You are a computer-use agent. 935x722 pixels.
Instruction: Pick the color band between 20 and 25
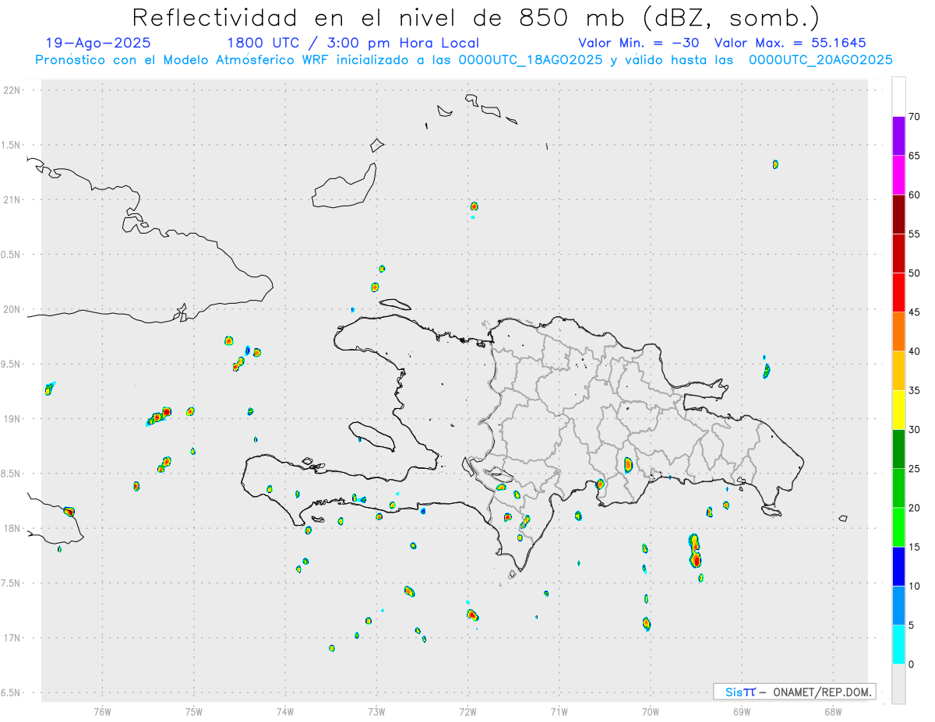[898, 488]
